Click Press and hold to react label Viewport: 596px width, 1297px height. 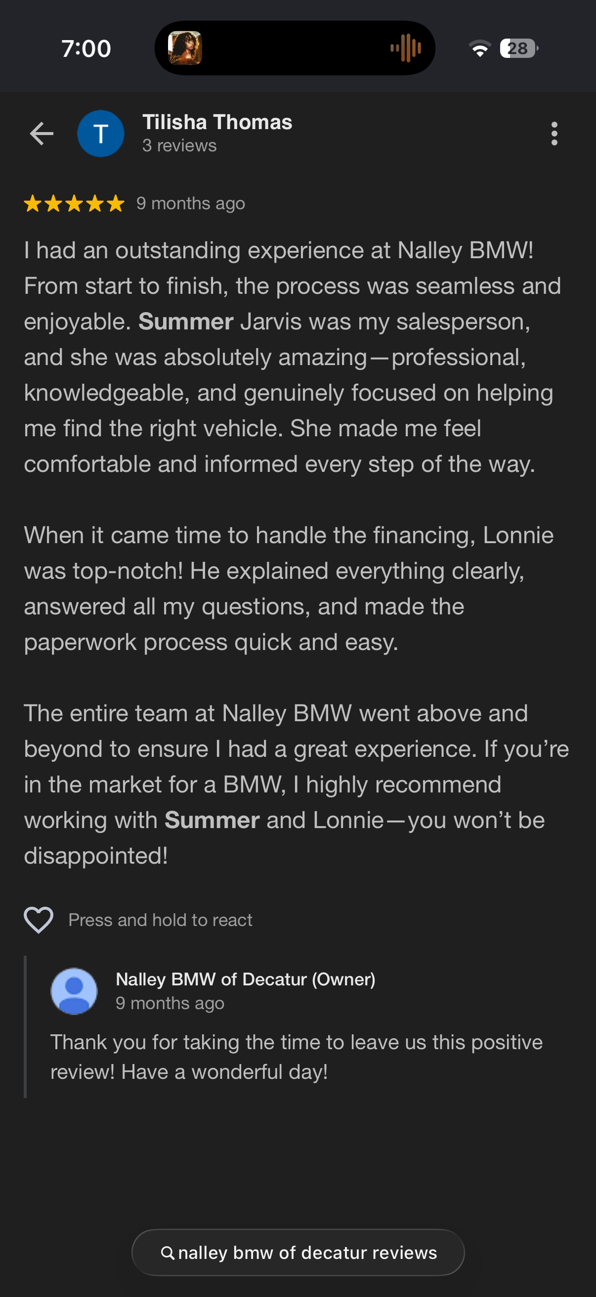(161, 920)
